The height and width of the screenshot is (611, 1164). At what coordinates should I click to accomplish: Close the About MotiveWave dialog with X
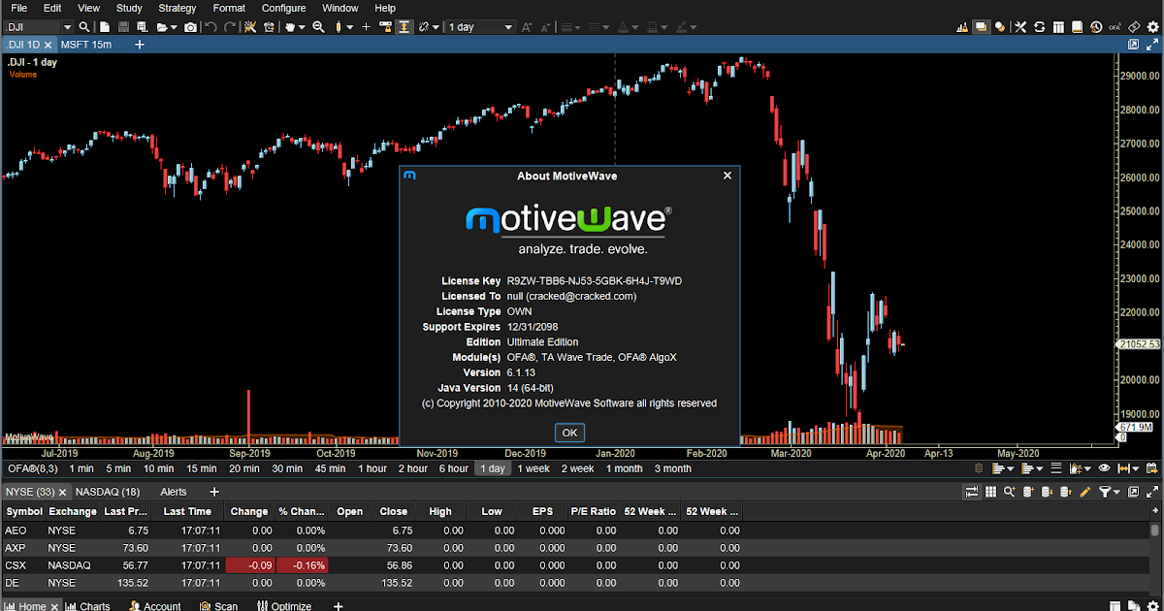727,176
